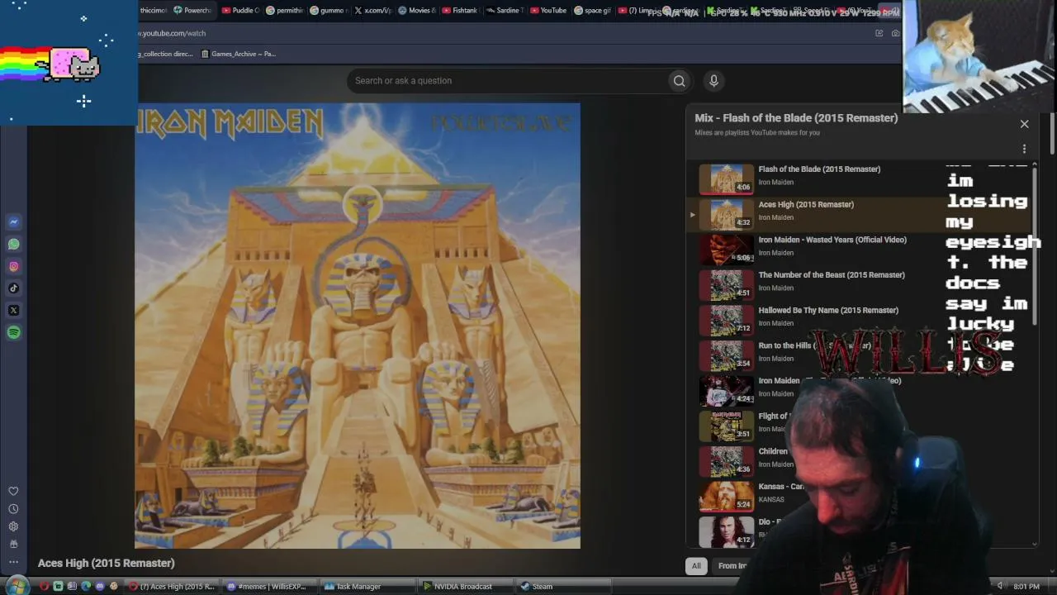Open Messenger in the browser sidebar

coord(13,221)
